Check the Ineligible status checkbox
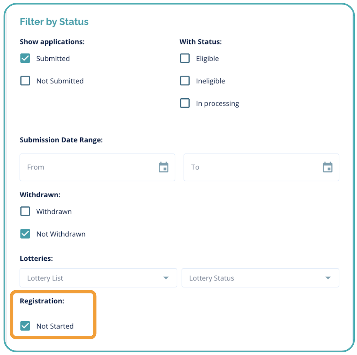Viewport: 357px width, 355px height. [185, 81]
